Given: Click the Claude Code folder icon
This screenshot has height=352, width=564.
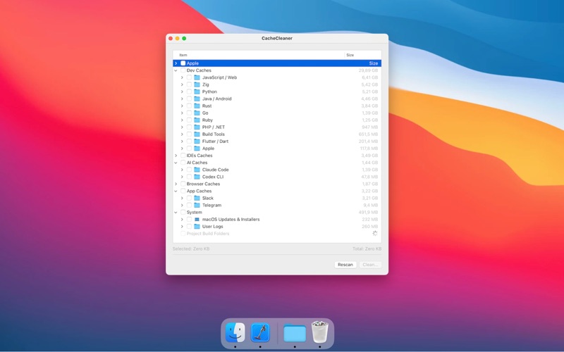Looking at the screenshot, I should 197,170.
